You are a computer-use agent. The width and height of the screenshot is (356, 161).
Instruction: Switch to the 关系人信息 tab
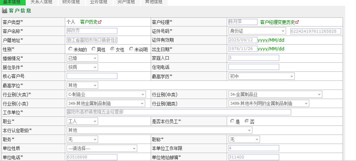[x=41, y=2]
